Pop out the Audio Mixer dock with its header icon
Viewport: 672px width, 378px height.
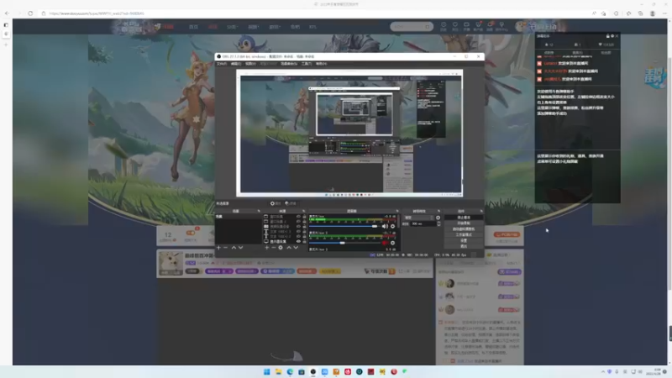click(396, 212)
